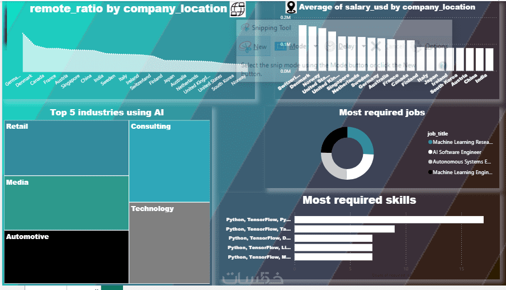
Task: Click the location pin icon beside salary title
Action: (291, 7)
